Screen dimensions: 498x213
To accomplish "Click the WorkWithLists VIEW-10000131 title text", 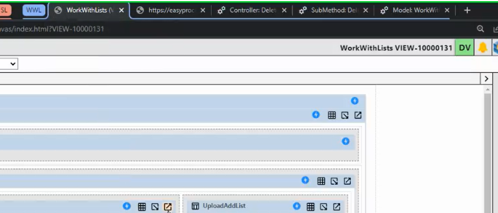I will click(396, 48).
